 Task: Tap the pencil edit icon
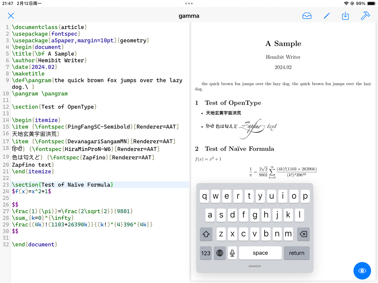pyautogui.click(x=327, y=16)
